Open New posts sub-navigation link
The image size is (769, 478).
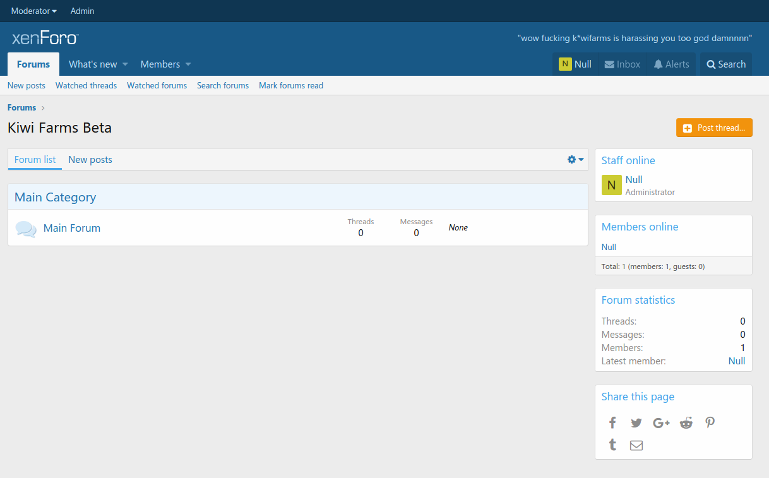(27, 85)
